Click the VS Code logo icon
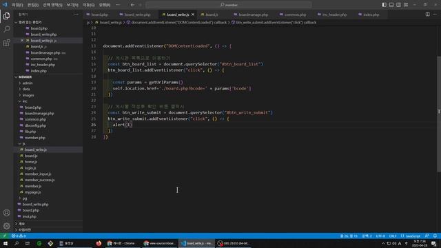441x248 pixels. pyautogui.click(x=5, y=5)
